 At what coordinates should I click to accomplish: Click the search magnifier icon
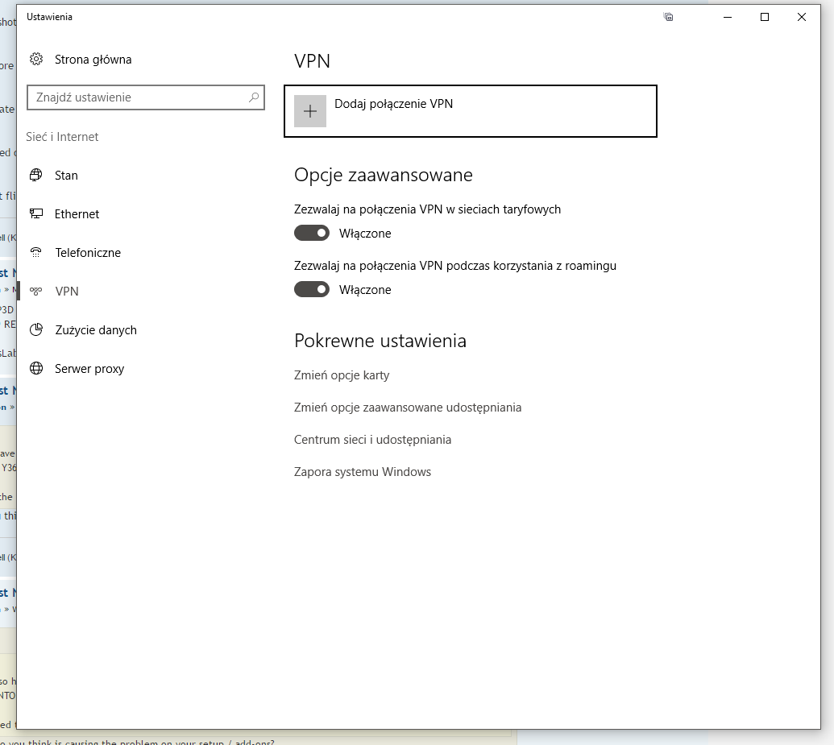click(253, 97)
